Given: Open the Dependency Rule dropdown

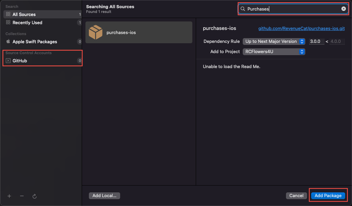Looking at the screenshot, I should click(x=274, y=42).
